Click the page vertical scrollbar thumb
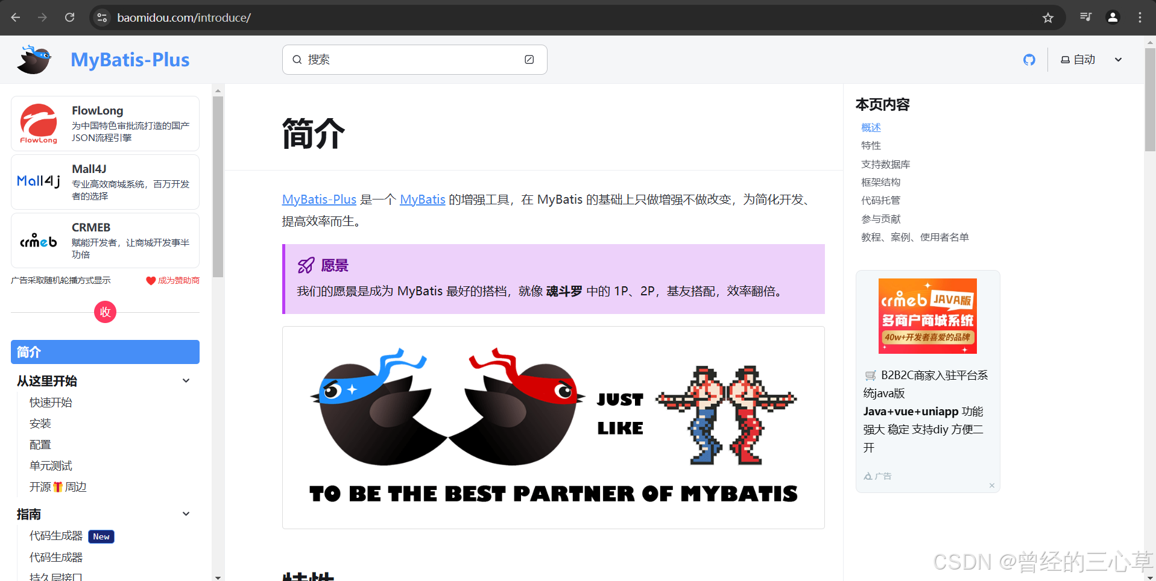Viewport: 1156px width, 581px height. (1150, 99)
